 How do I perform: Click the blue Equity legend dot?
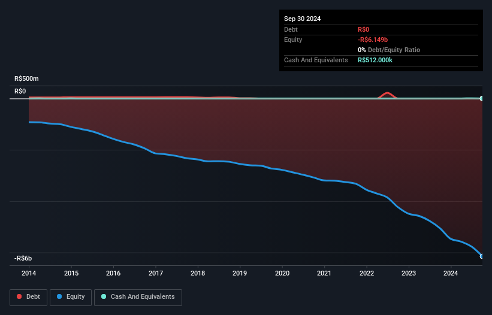(59, 296)
